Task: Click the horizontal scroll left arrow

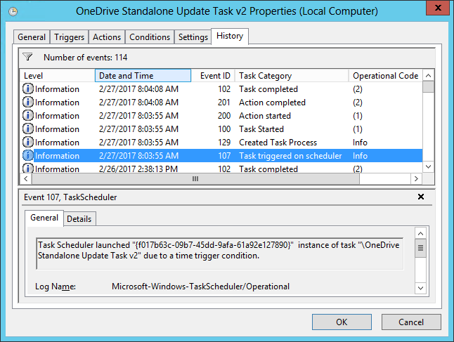Action: 26,178
